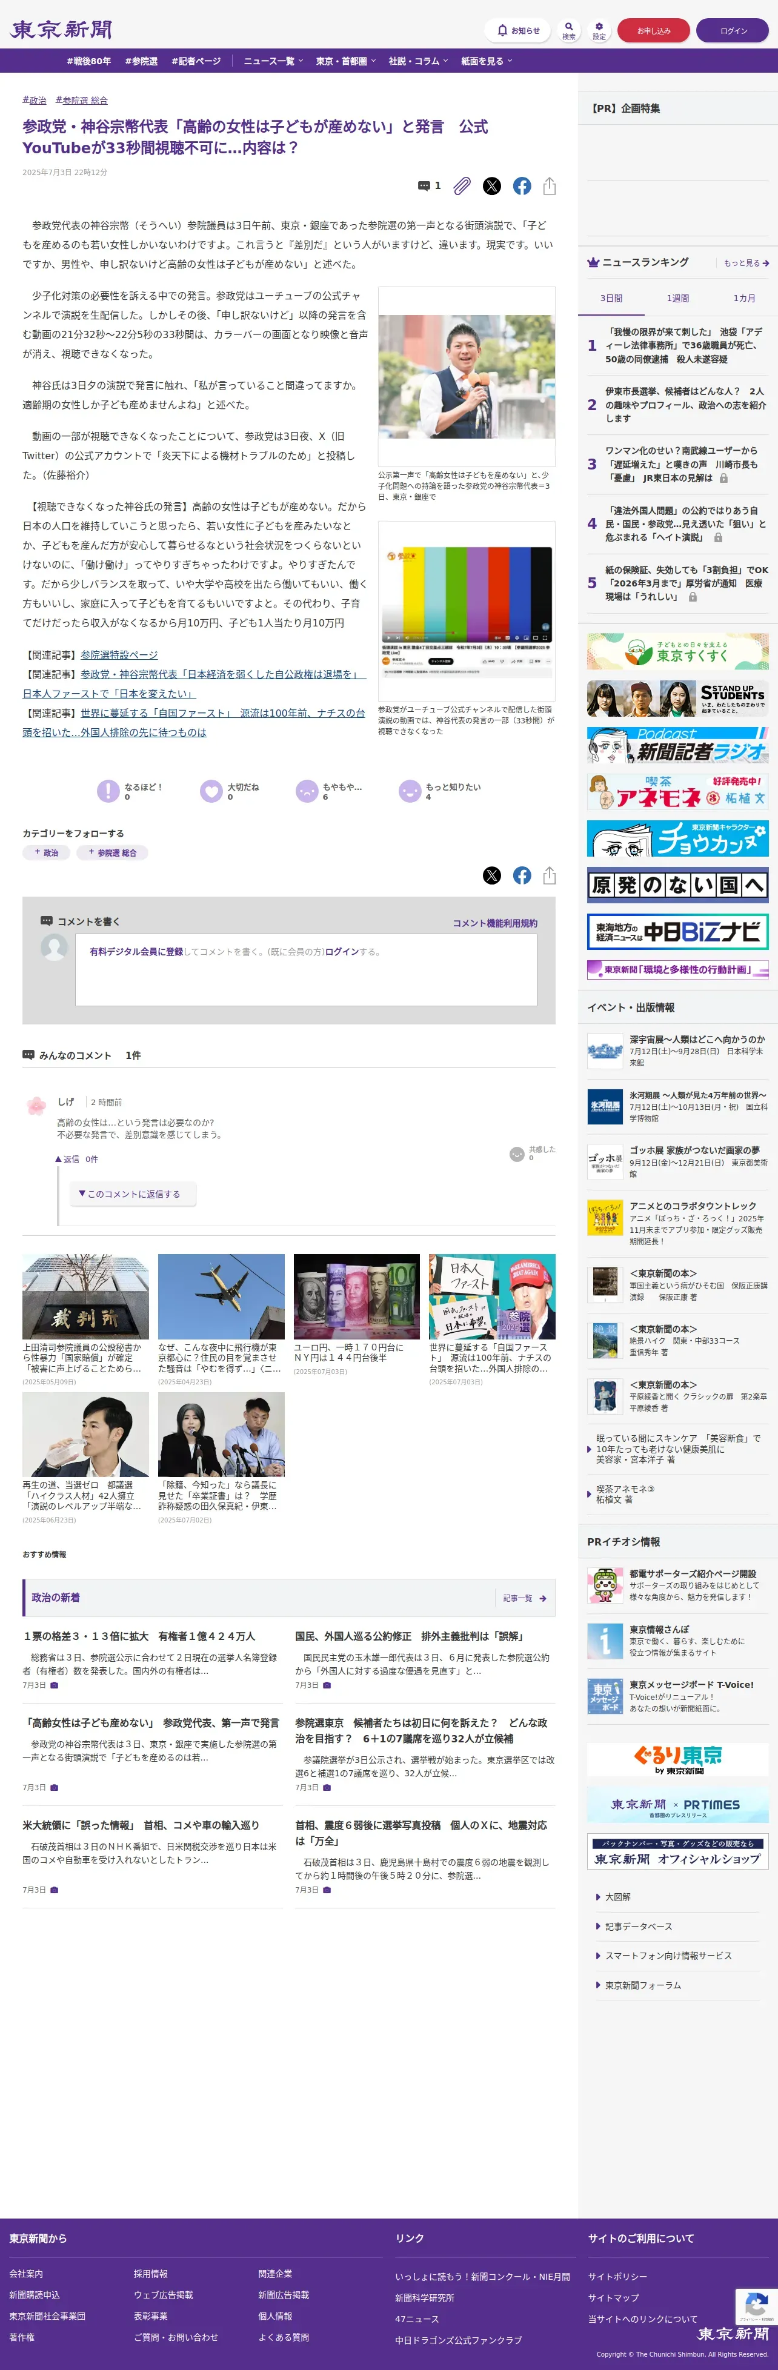Image resolution: width=778 pixels, height=2370 pixels.
Task: Open the 原発のない国へ banner
Action: 677,885
